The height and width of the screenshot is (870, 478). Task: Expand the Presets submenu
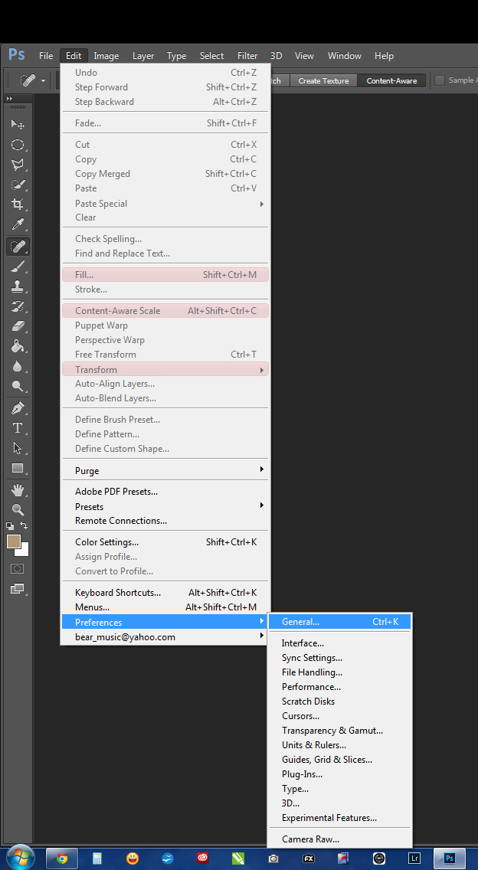click(x=166, y=506)
